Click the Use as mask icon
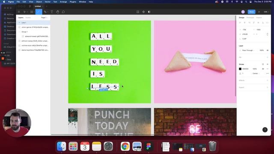This screenshot has width=274, height=154. pos(149,12)
